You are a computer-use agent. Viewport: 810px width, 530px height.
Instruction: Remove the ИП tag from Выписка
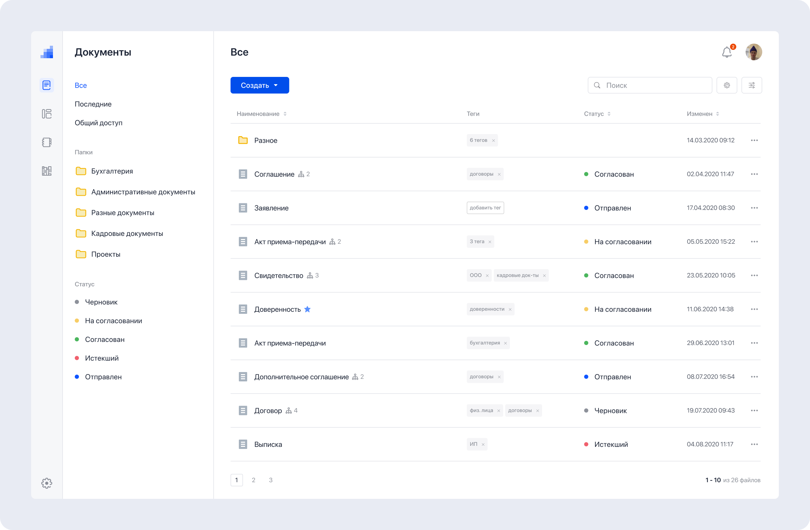click(483, 444)
